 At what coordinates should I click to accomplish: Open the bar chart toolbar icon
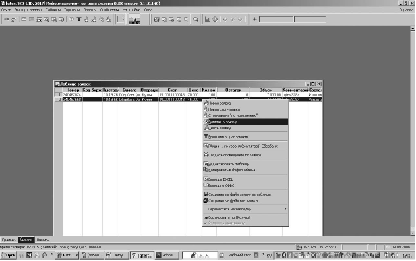coord(207,19)
